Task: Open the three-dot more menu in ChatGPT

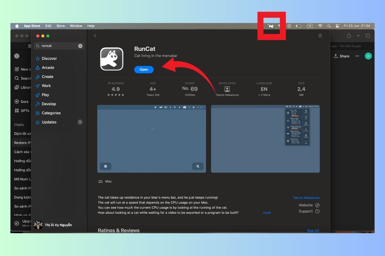Action: click(x=357, y=56)
